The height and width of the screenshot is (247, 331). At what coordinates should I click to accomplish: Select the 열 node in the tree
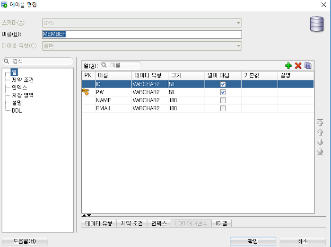[x=14, y=72]
